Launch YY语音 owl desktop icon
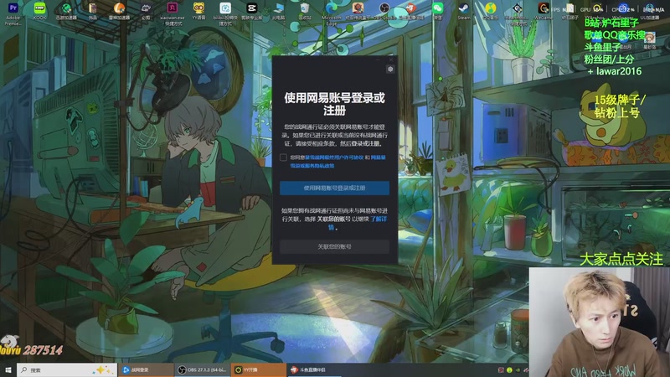The width and height of the screenshot is (670, 377). [x=198, y=11]
